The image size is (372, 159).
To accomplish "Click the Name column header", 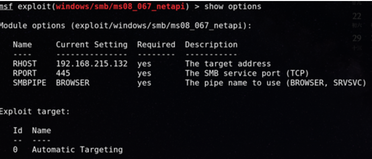I will 22,45.
